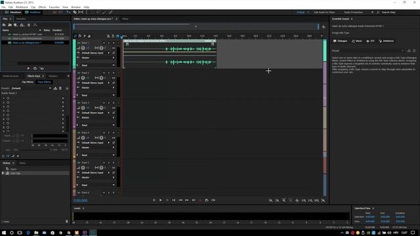Mute Track 2 with its M button
This screenshot has height=236, width=420.
pos(104,73)
